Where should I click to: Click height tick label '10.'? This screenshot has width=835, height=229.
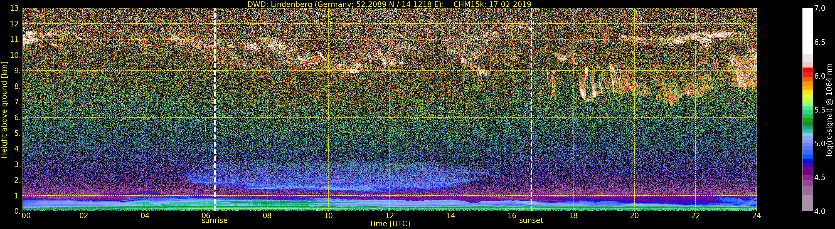point(15,55)
